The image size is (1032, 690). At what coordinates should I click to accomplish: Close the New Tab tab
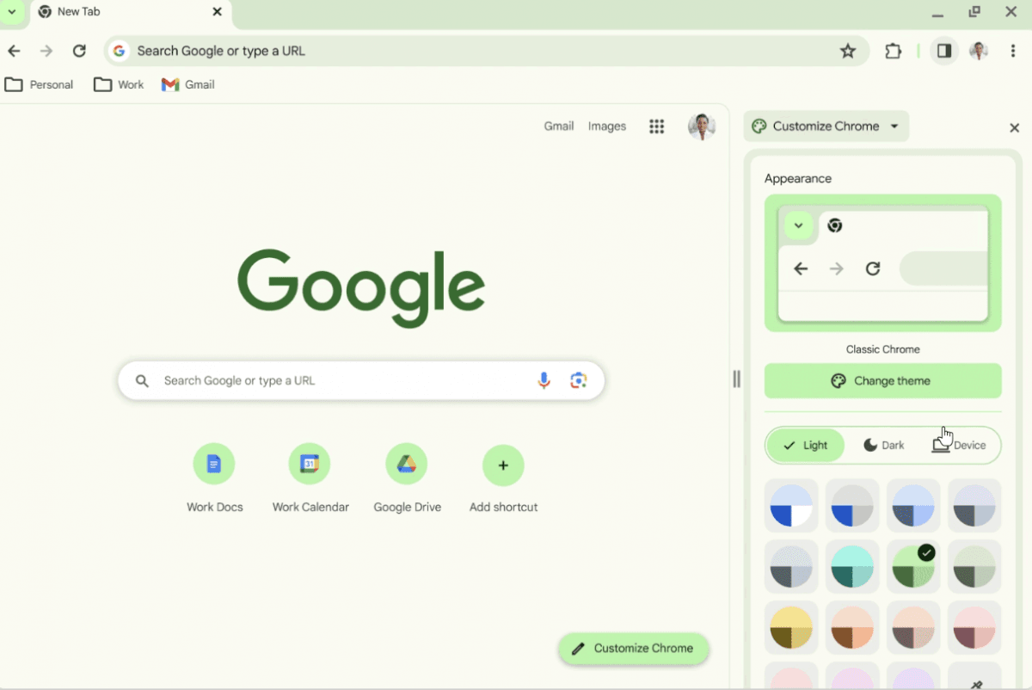217,12
